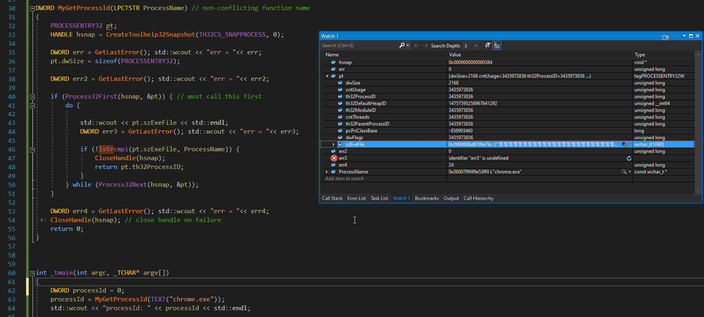Toggle the pinned items filter icon
The height and width of the screenshot is (317, 704).
(487, 45)
